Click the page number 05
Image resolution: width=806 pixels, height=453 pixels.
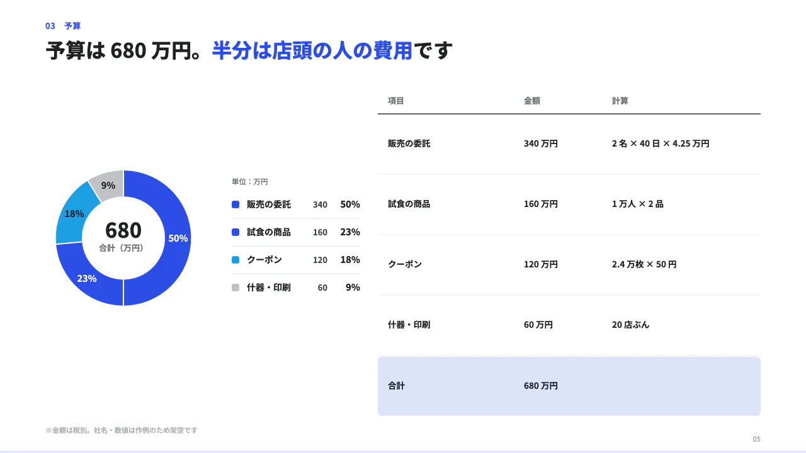point(757,439)
